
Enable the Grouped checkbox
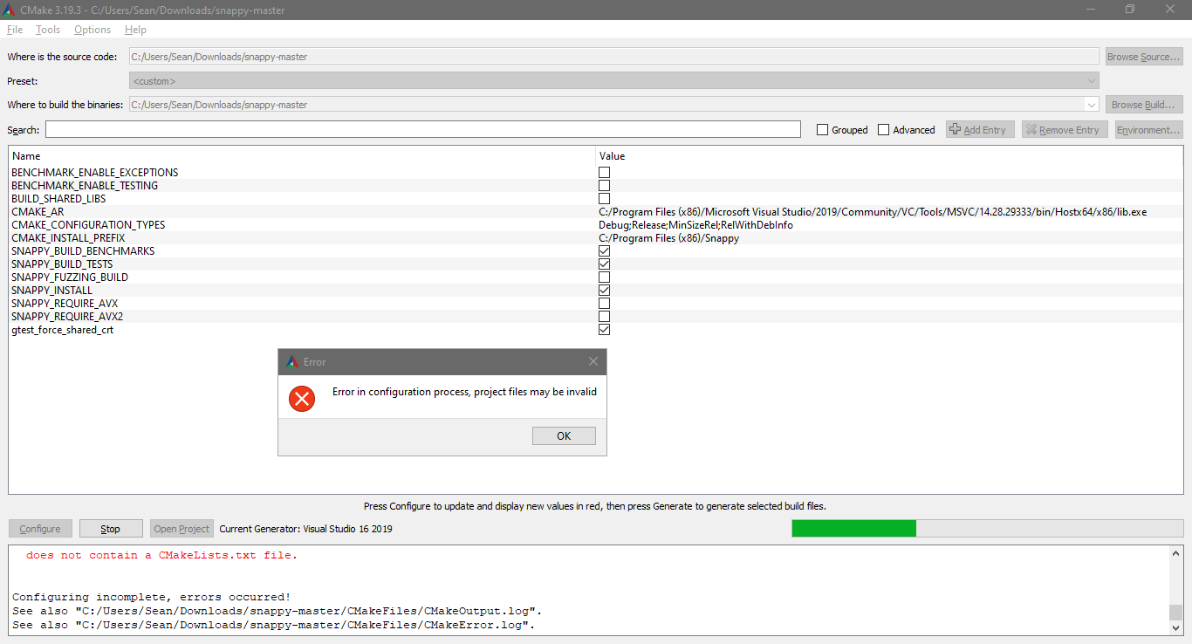[821, 129]
